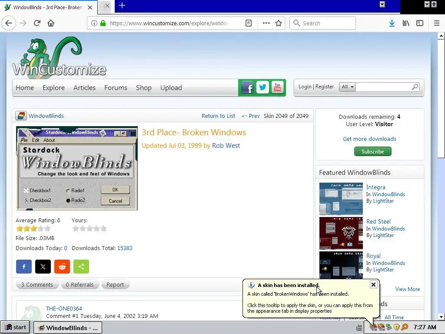
Task: Click the Login link
Action: [x=305, y=87]
